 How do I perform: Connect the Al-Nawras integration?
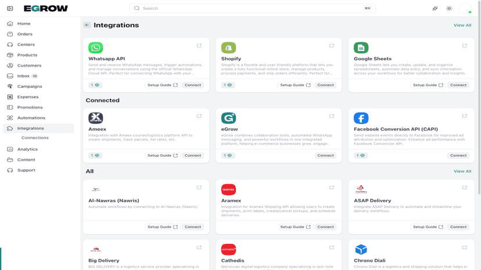point(193,227)
